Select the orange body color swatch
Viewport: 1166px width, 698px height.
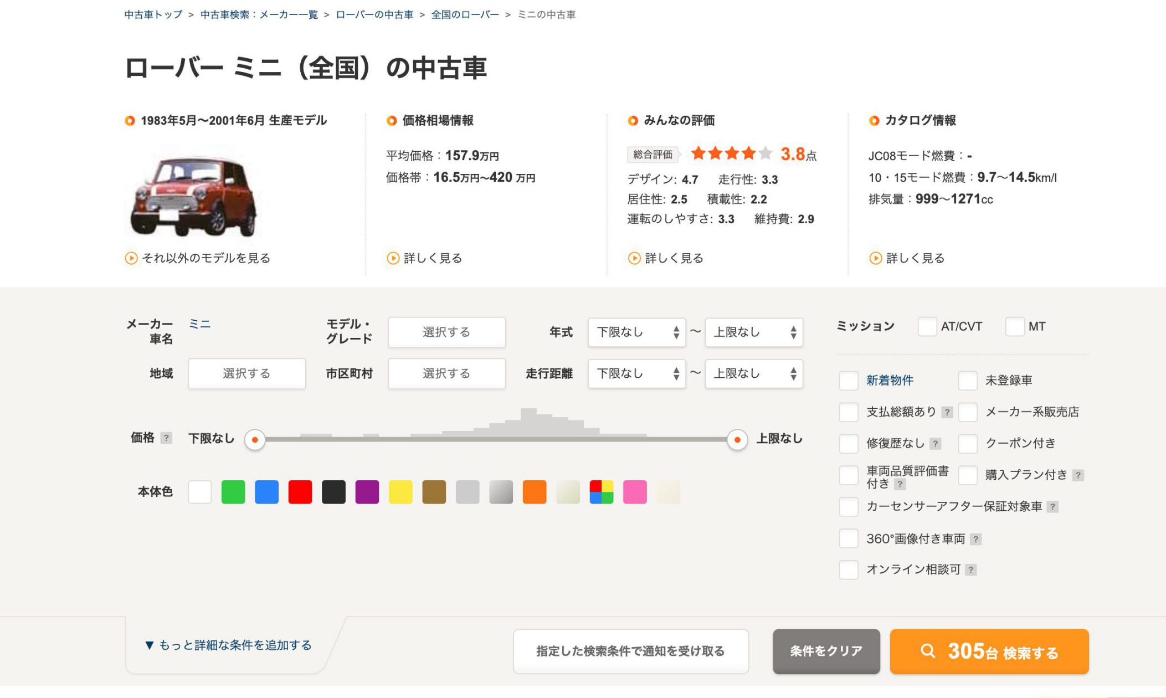point(535,492)
